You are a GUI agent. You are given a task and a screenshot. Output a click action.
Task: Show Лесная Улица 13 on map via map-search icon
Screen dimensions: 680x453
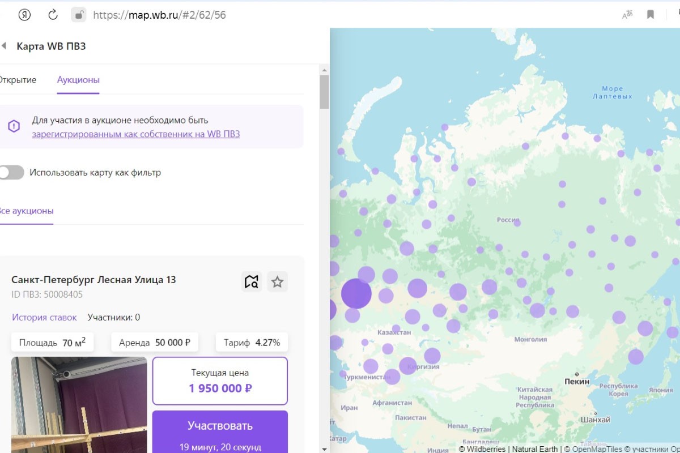(x=252, y=281)
